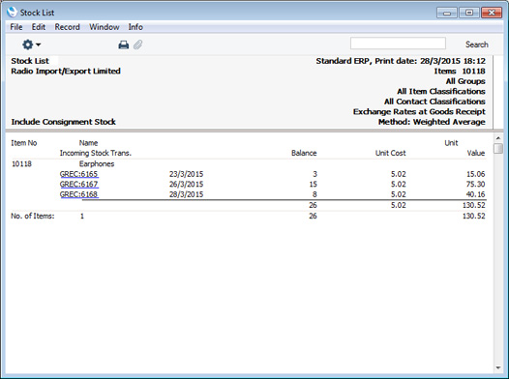Viewport: 509px width, 379px height.
Task: Click the vertical scrollbar thumb
Action: [x=498, y=148]
